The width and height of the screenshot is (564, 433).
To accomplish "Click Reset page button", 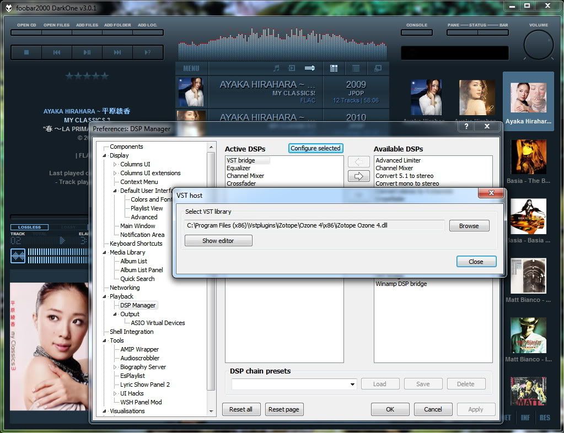I will (284, 409).
